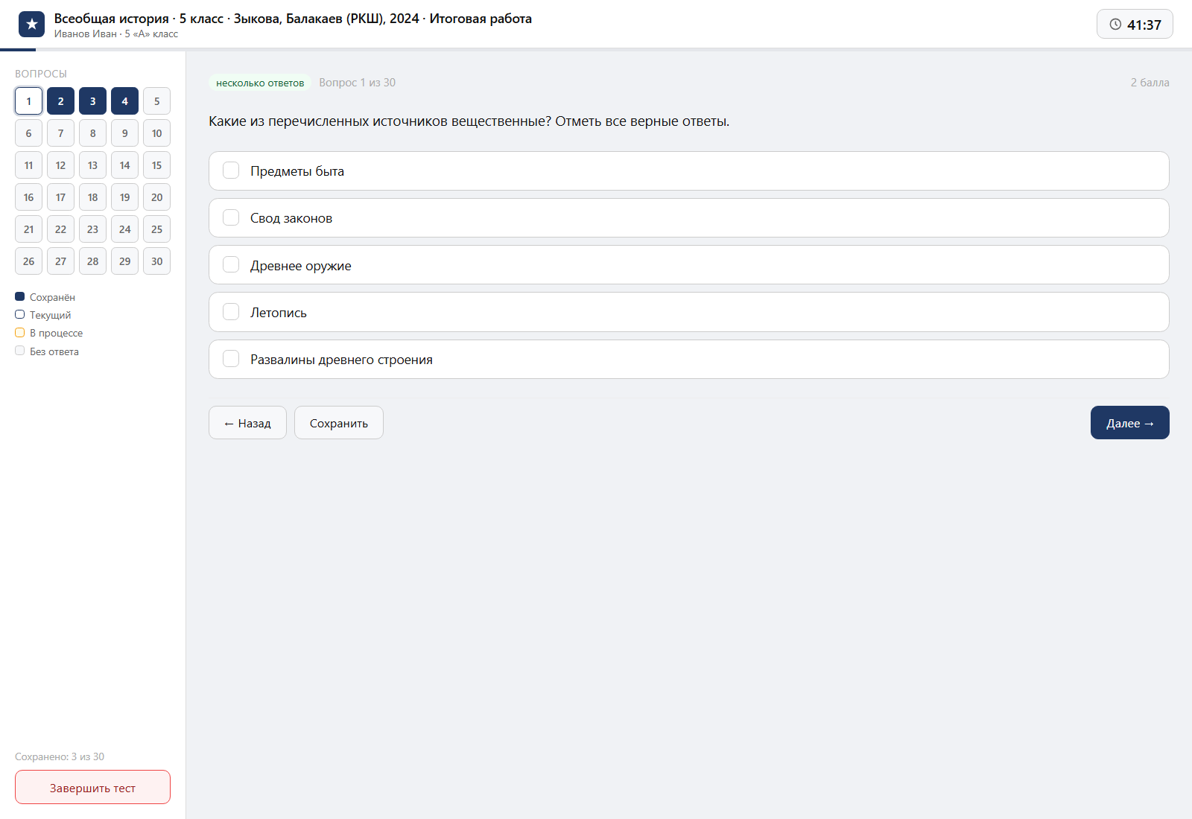Image resolution: width=1192 pixels, height=819 pixels.
Task: Navigate to question 6
Action: click(28, 133)
